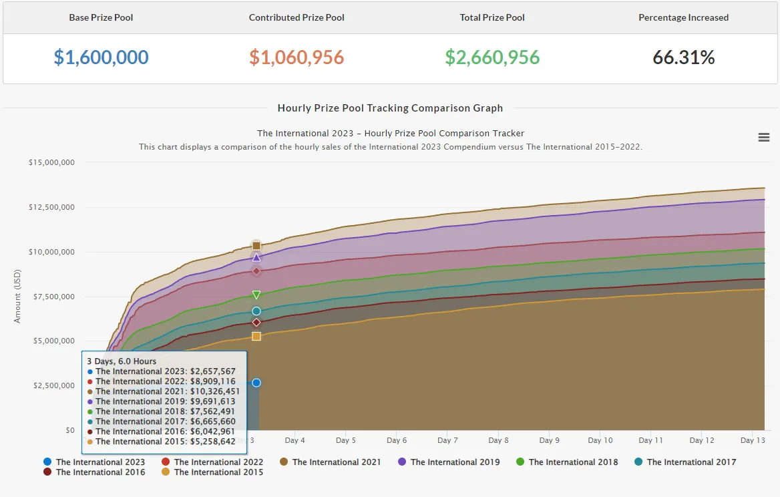Select the red diamond marker for TI 2022
The image size is (780, 497).
(x=256, y=271)
